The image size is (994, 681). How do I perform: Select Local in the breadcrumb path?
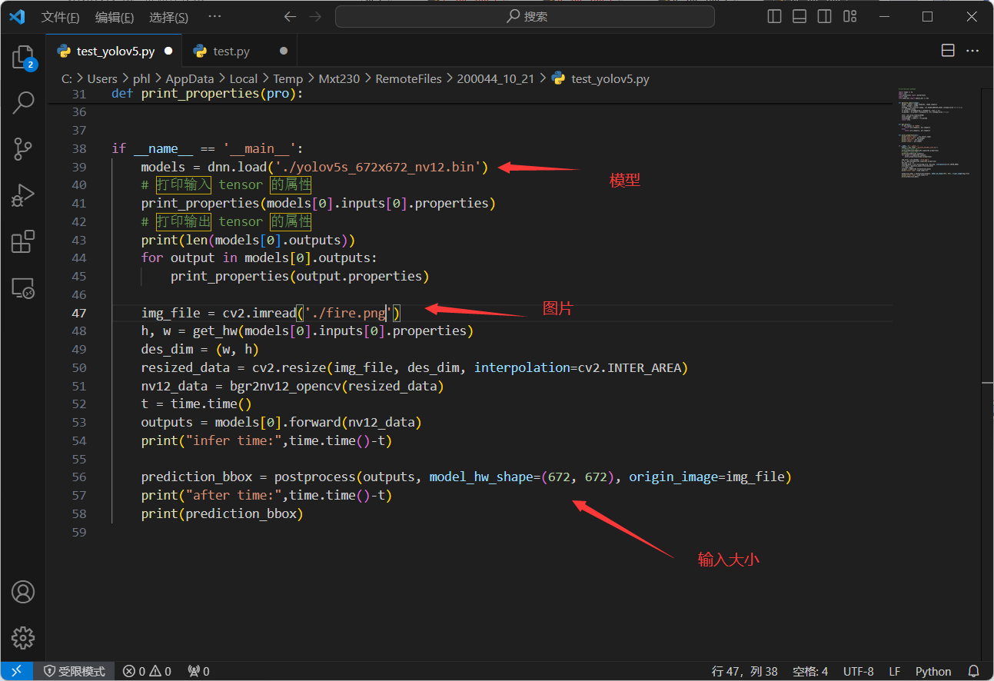pos(243,78)
